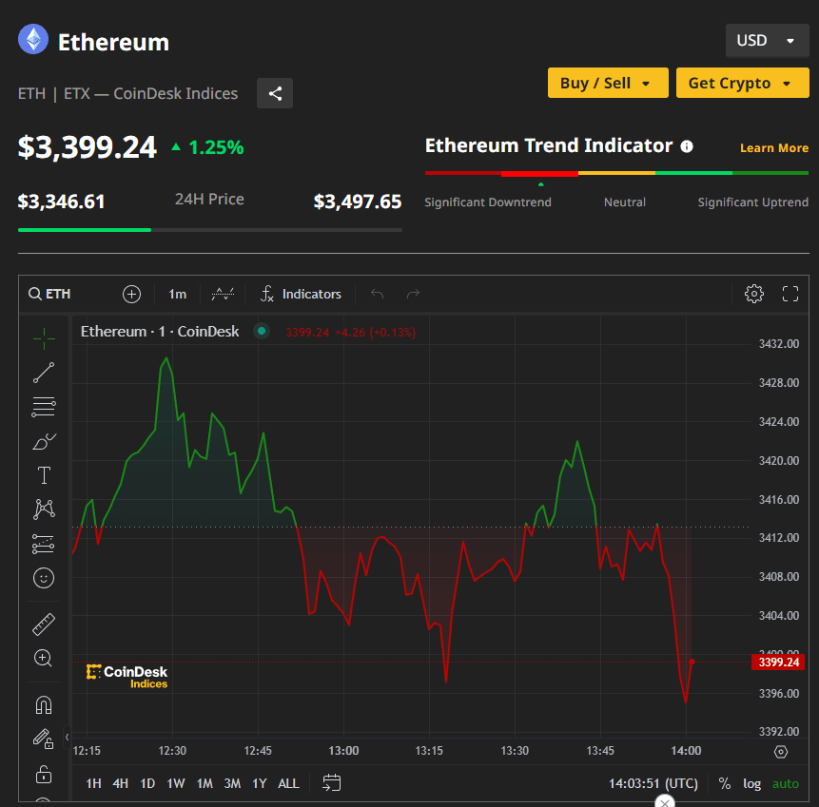The image size is (819, 807).
Task: Change the 1m chart interval
Action: tap(178, 294)
